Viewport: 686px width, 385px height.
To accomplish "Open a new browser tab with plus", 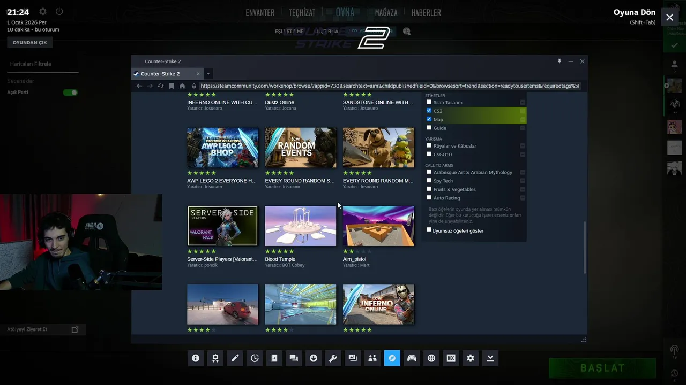I will (x=208, y=74).
